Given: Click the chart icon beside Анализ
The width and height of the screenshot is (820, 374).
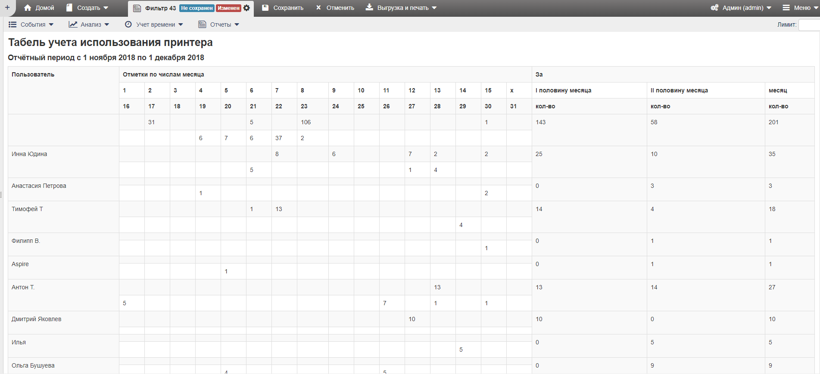Looking at the screenshot, I should 73,25.
